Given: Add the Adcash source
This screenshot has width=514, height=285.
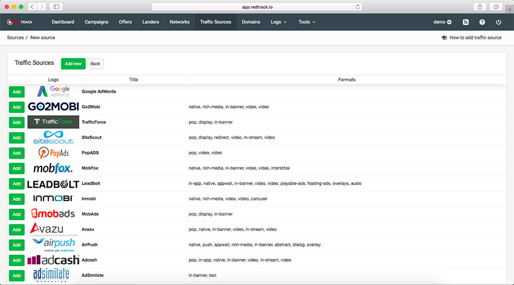Looking at the screenshot, I should click(x=17, y=261).
